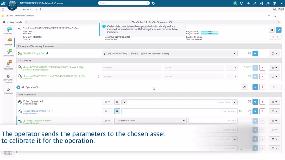This screenshot has height=160, width=285.
Task: Pause the operation with pause button
Action: tap(272, 30)
